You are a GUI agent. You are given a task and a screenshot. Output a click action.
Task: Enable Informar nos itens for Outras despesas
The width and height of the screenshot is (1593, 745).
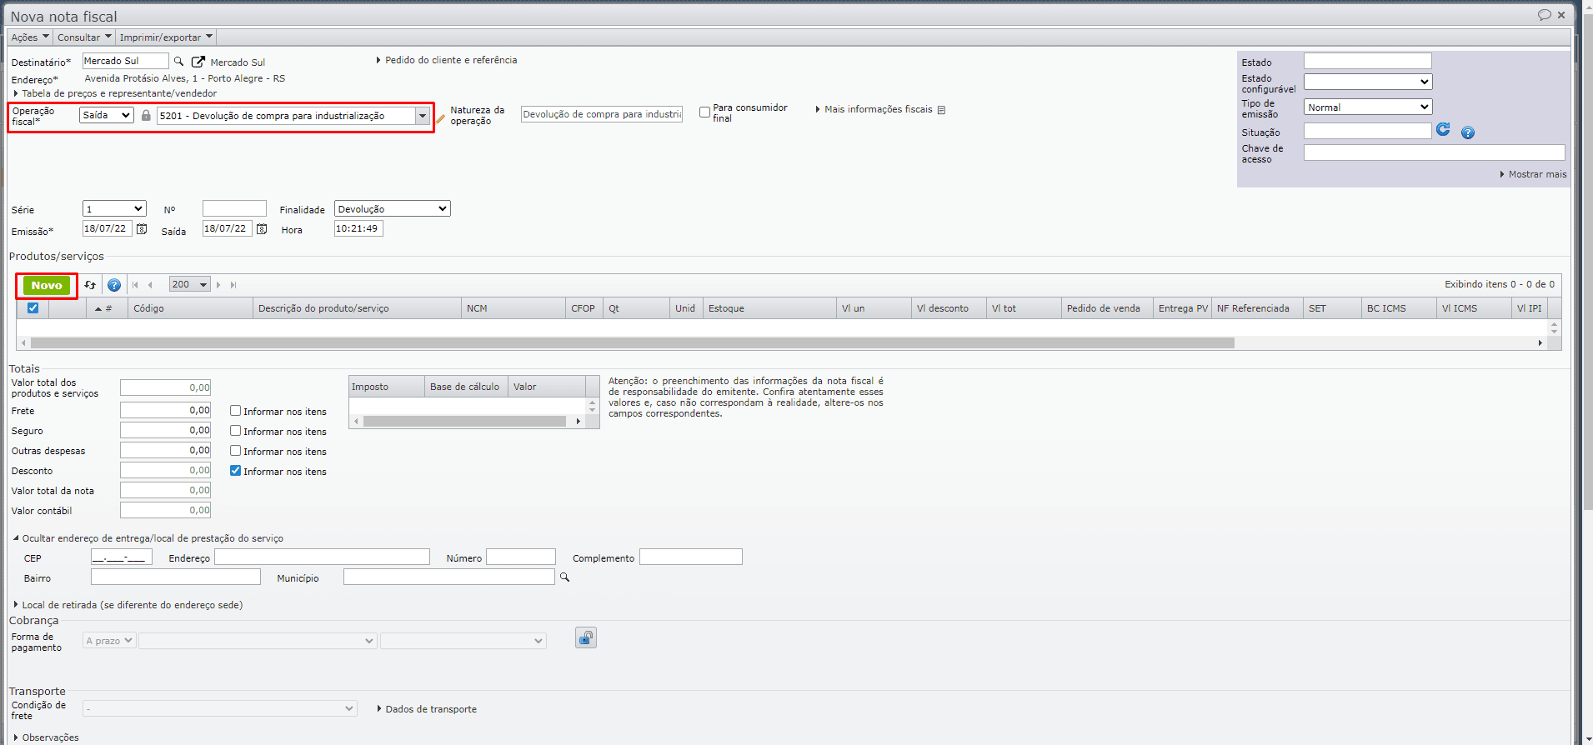click(x=236, y=451)
